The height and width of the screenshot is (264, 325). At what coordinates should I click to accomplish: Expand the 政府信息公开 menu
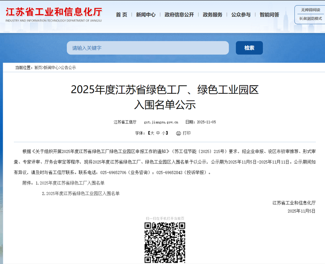coord(179,15)
